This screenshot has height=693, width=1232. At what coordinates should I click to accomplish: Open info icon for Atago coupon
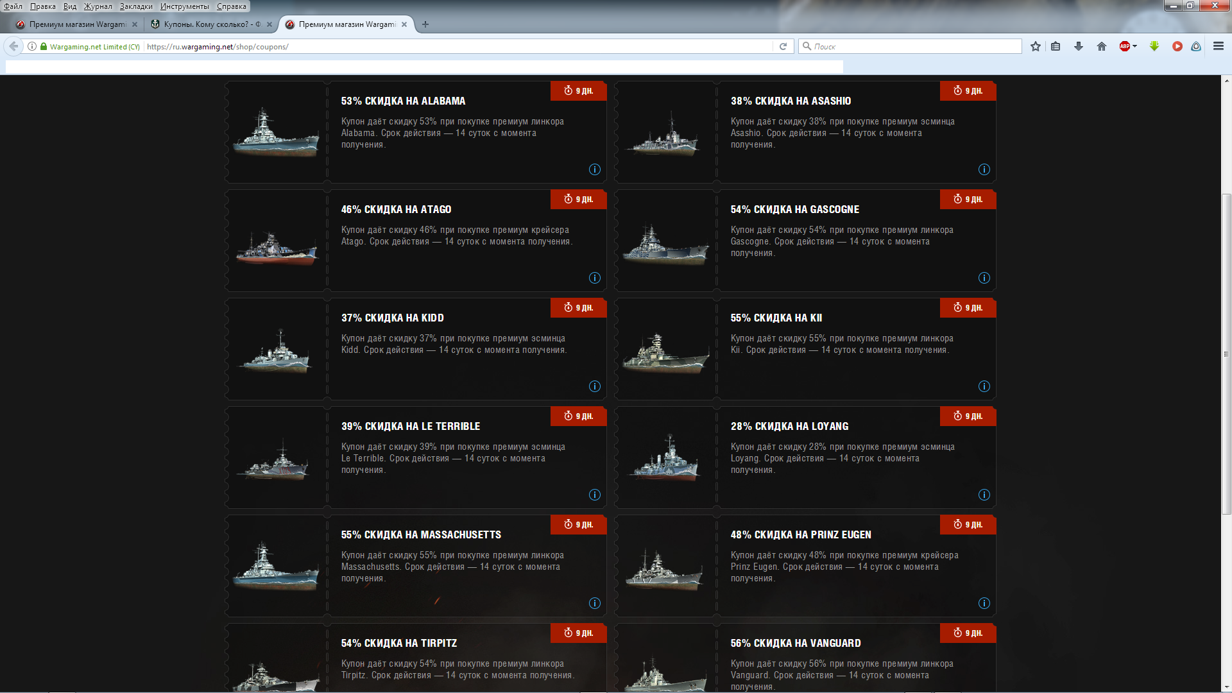595,278
